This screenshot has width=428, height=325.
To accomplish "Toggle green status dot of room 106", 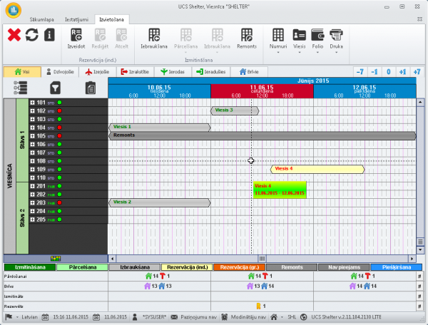I will (x=60, y=145).
